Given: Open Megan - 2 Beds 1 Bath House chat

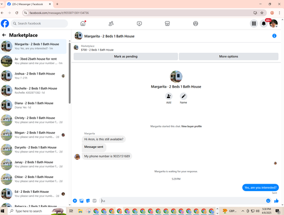Looking at the screenshot, I should pos(34,135).
